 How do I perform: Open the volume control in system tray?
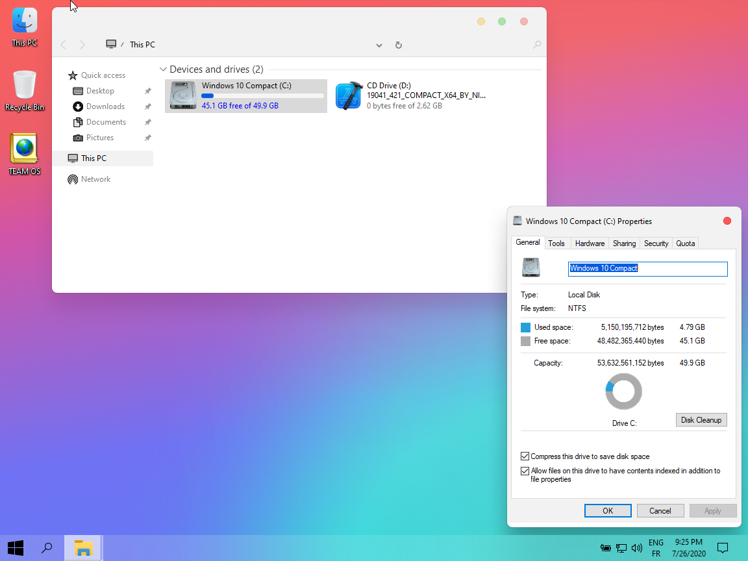[636, 548]
